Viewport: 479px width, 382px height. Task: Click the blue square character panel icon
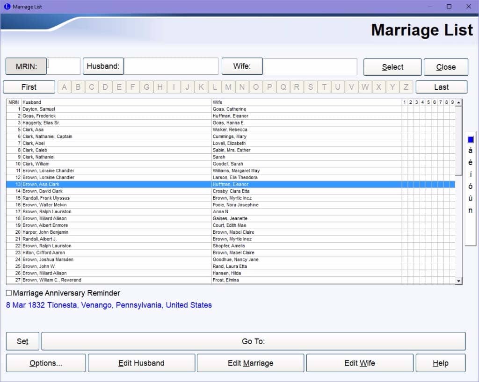pos(471,140)
